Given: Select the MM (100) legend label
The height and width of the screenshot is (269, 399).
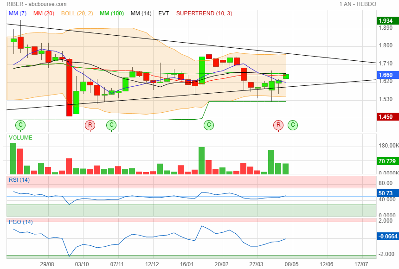Looking at the screenshot, I should (x=112, y=13).
